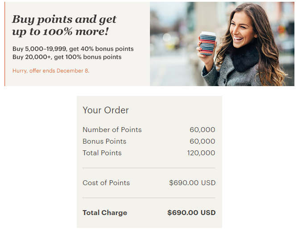Click the bold $690.00 USD total charge
This screenshot has height=232, width=298.
191,212
